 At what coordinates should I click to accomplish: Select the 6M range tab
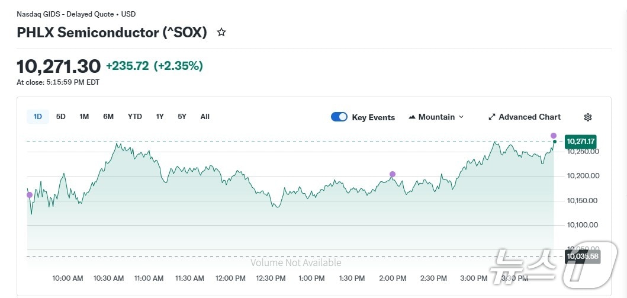[108, 117]
